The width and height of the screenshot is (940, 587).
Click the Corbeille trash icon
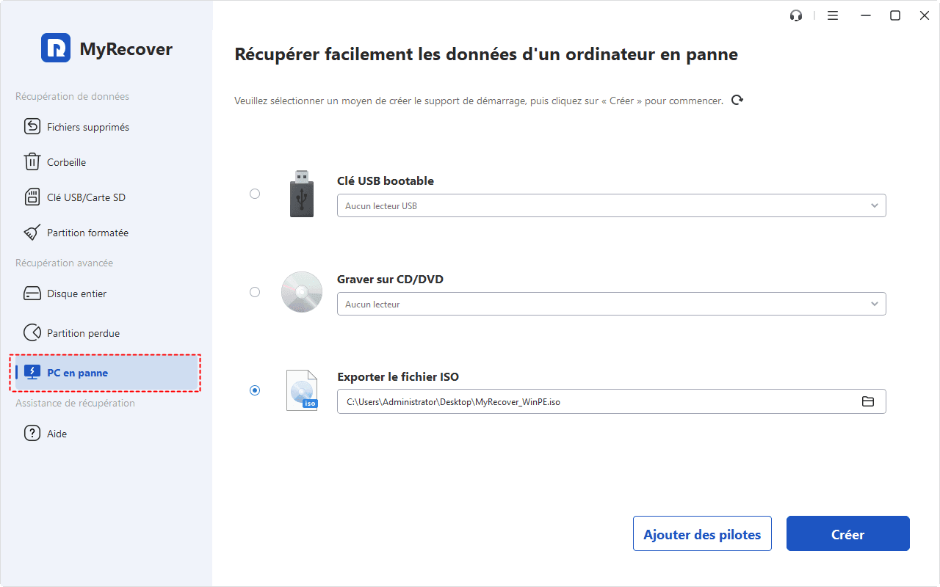click(32, 162)
